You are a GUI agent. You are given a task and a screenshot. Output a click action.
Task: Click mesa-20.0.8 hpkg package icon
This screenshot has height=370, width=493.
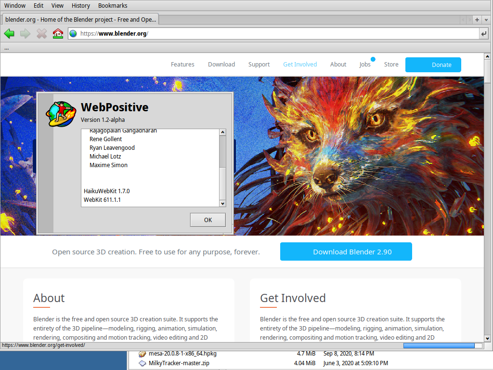click(x=143, y=354)
